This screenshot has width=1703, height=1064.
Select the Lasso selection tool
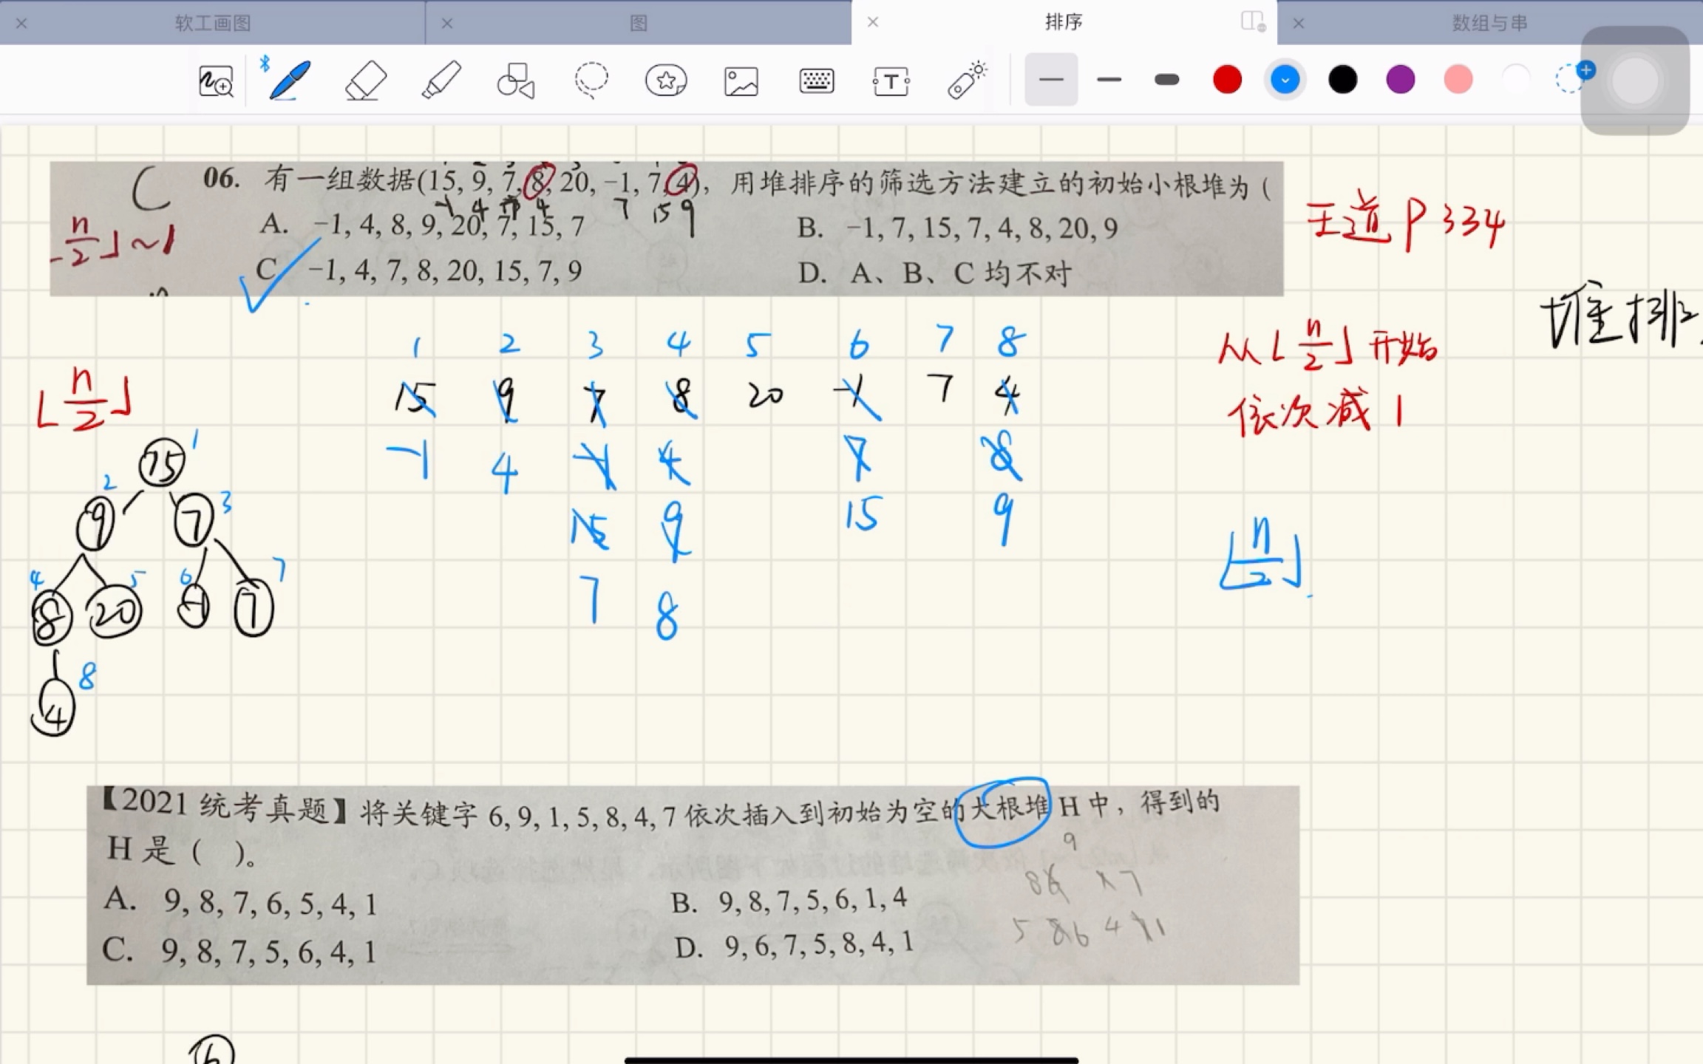tap(591, 80)
